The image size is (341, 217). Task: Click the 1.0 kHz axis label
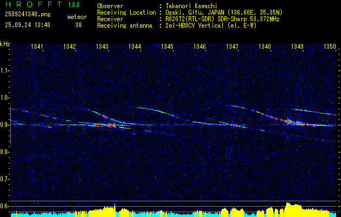[4, 98]
